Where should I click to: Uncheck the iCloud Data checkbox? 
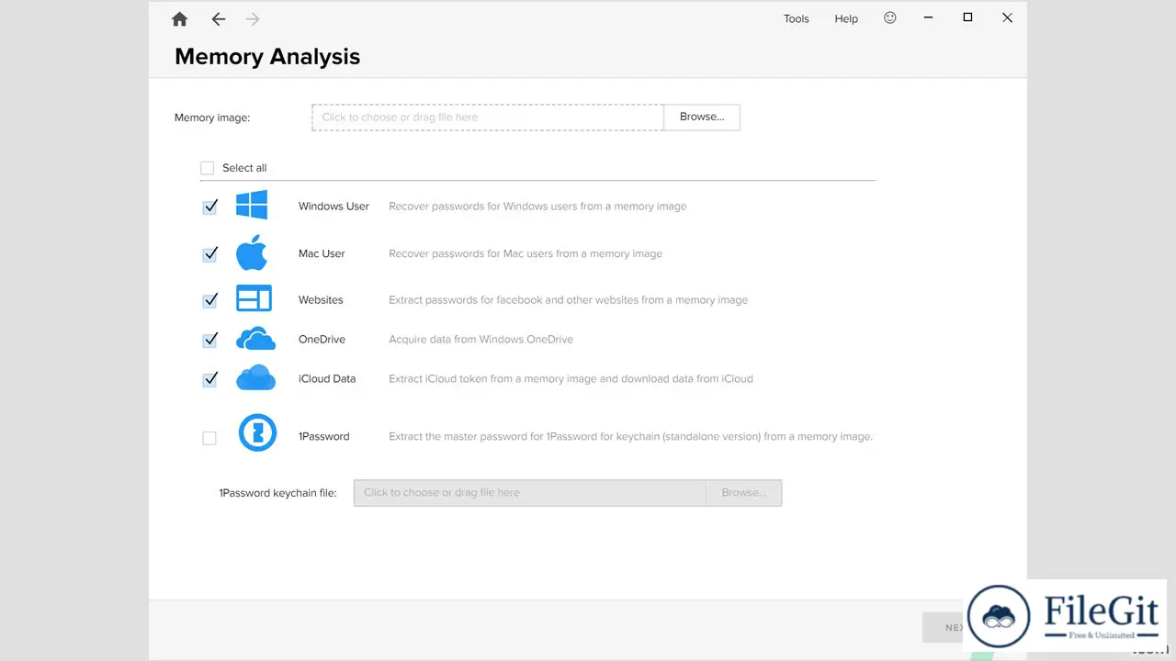click(209, 379)
